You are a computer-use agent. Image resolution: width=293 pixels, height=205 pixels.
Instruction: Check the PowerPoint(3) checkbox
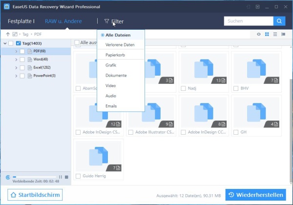pyautogui.click(x=22, y=76)
